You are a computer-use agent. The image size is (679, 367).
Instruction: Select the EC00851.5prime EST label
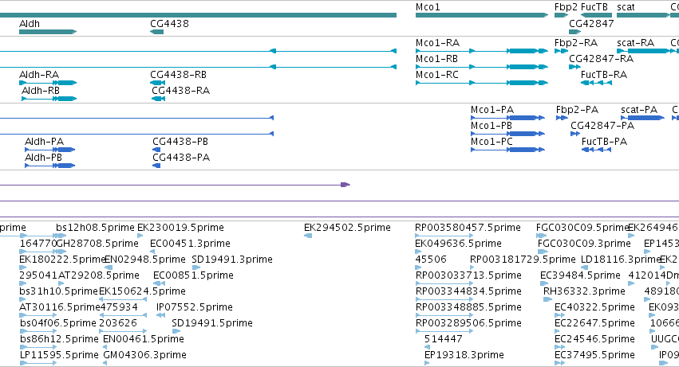193,275
